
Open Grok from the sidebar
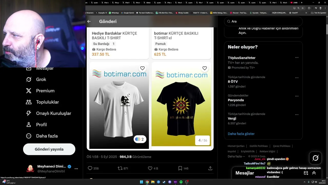(36, 79)
